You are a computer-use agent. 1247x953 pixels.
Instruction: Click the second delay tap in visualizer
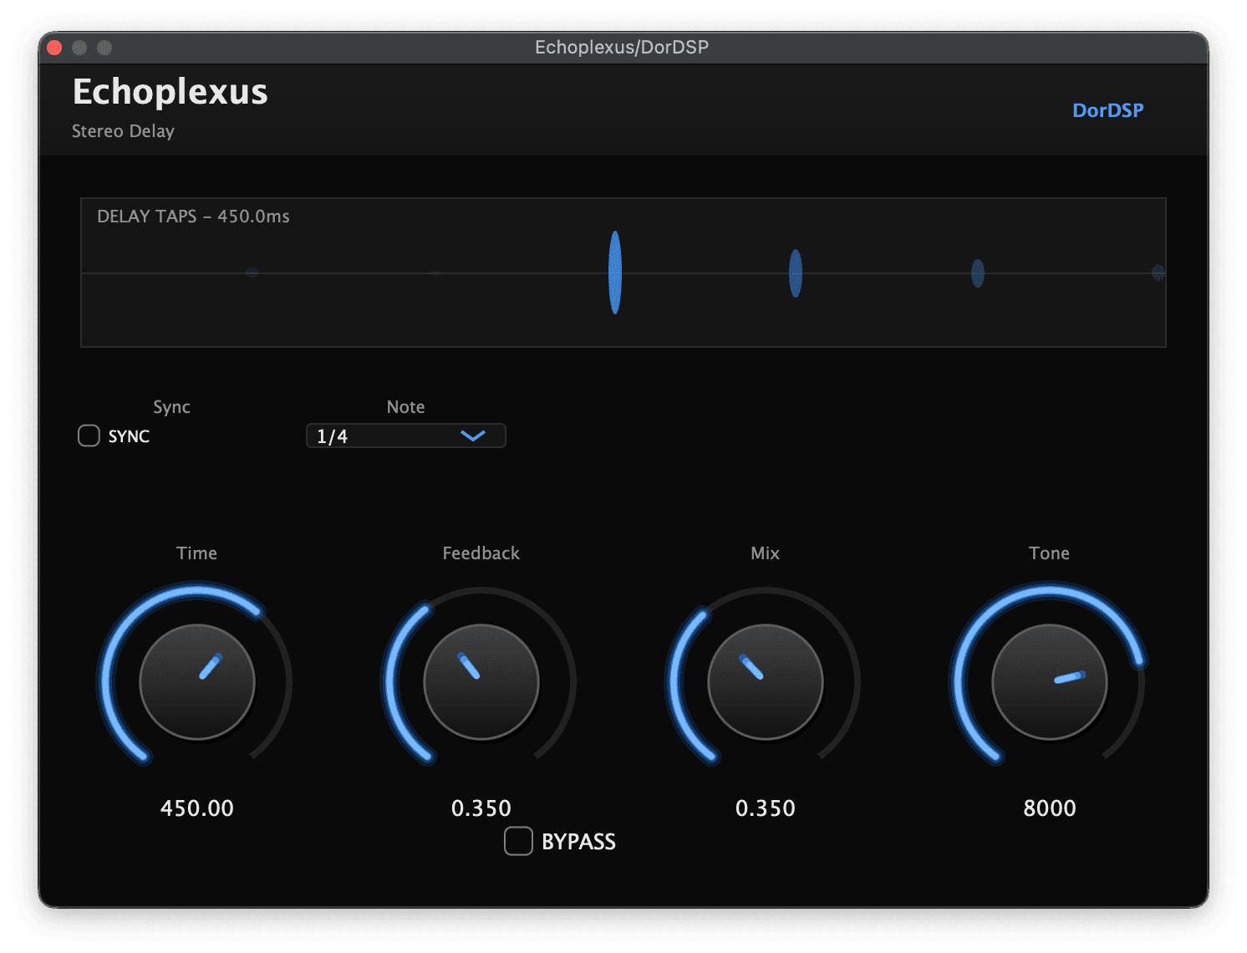click(x=794, y=273)
